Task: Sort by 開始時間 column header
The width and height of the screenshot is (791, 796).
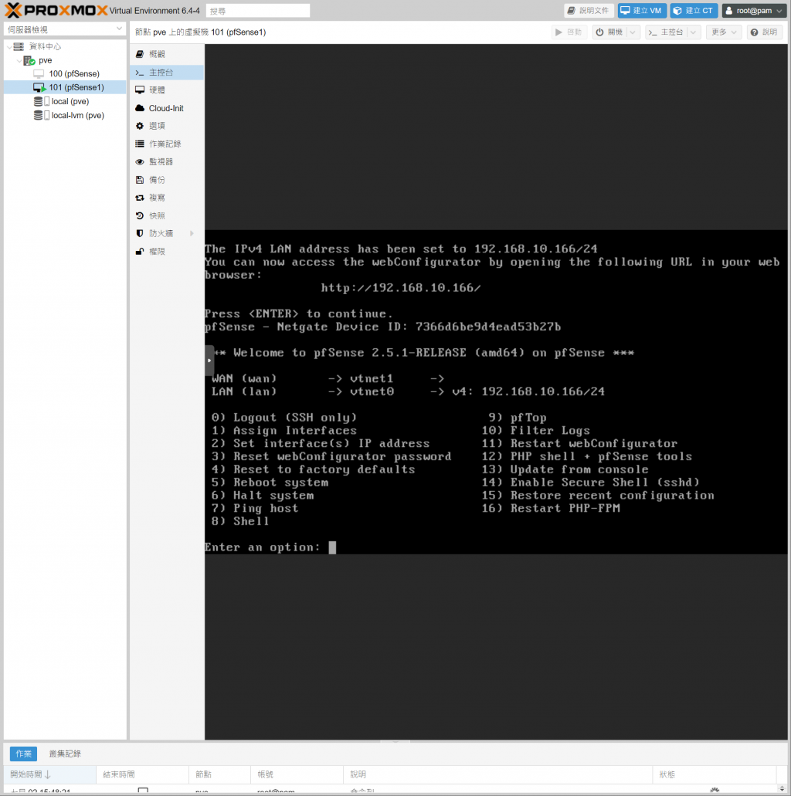Action: 49,774
